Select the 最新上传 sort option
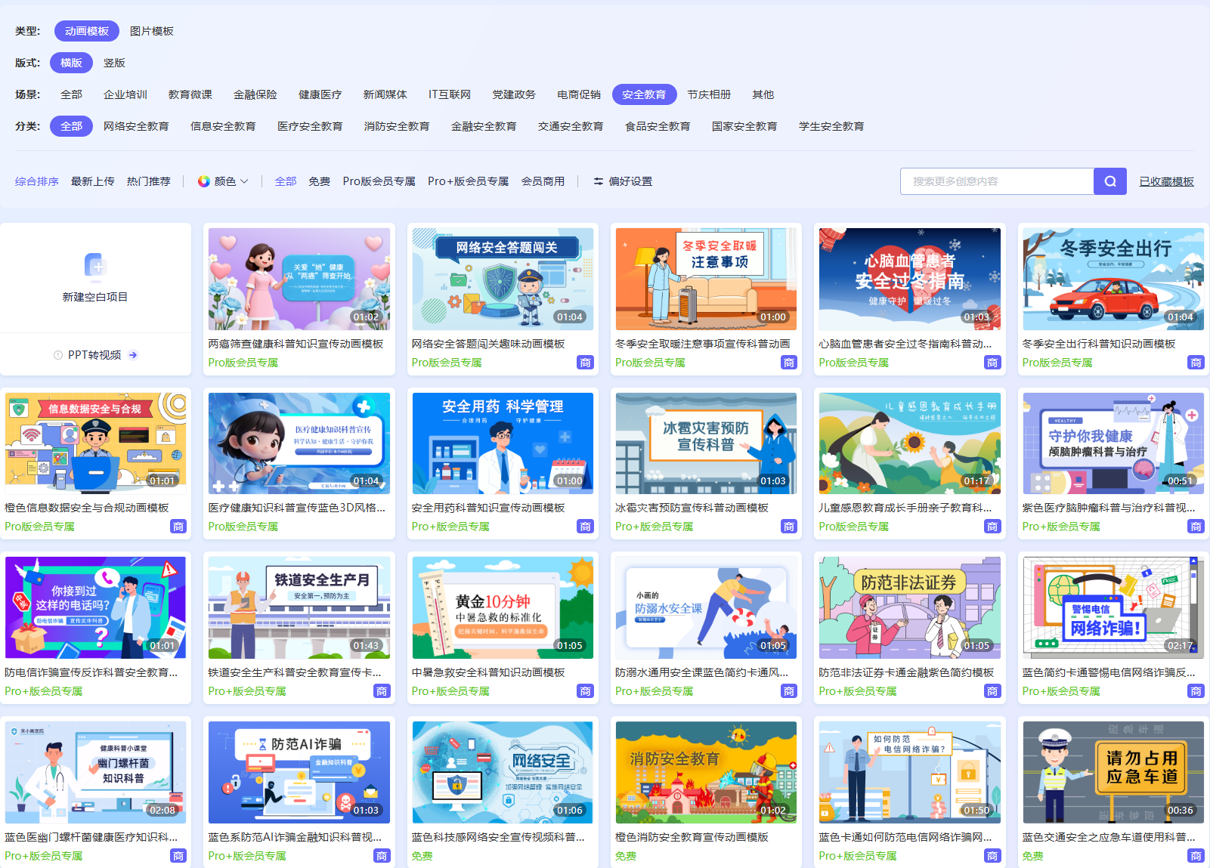 92,181
